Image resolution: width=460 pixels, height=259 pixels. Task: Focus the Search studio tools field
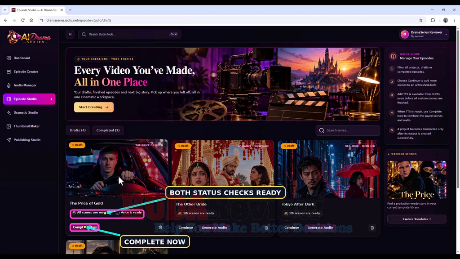point(129,34)
